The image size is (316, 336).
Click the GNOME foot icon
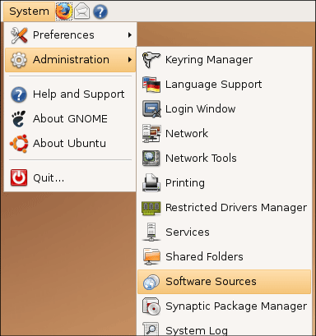[x=19, y=119]
